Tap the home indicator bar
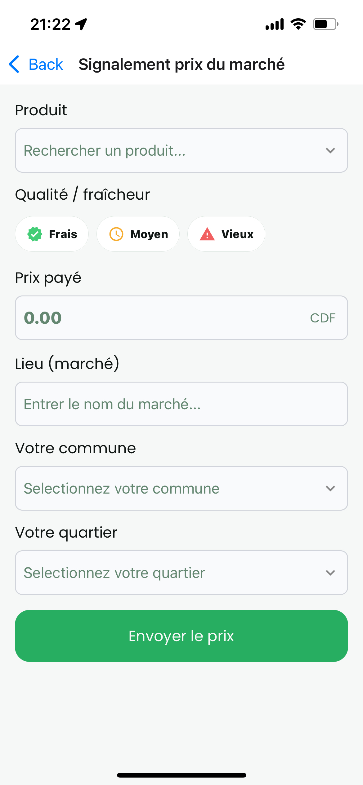363x785 pixels. [x=181, y=775]
